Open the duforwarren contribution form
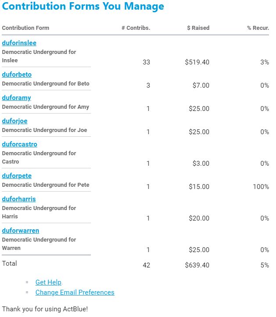Image resolution: width=276 pixels, height=317 pixels. point(20,231)
